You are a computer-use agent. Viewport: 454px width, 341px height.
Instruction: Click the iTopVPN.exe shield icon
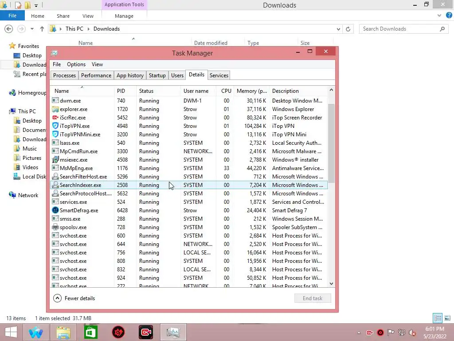click(55, 126)
